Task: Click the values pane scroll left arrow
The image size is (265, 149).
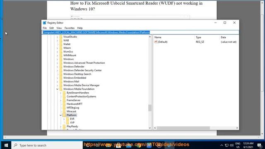Action: tap(155, 128)
